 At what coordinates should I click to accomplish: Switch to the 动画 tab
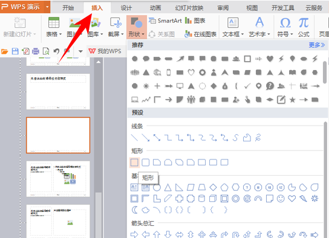pos(155,8)
